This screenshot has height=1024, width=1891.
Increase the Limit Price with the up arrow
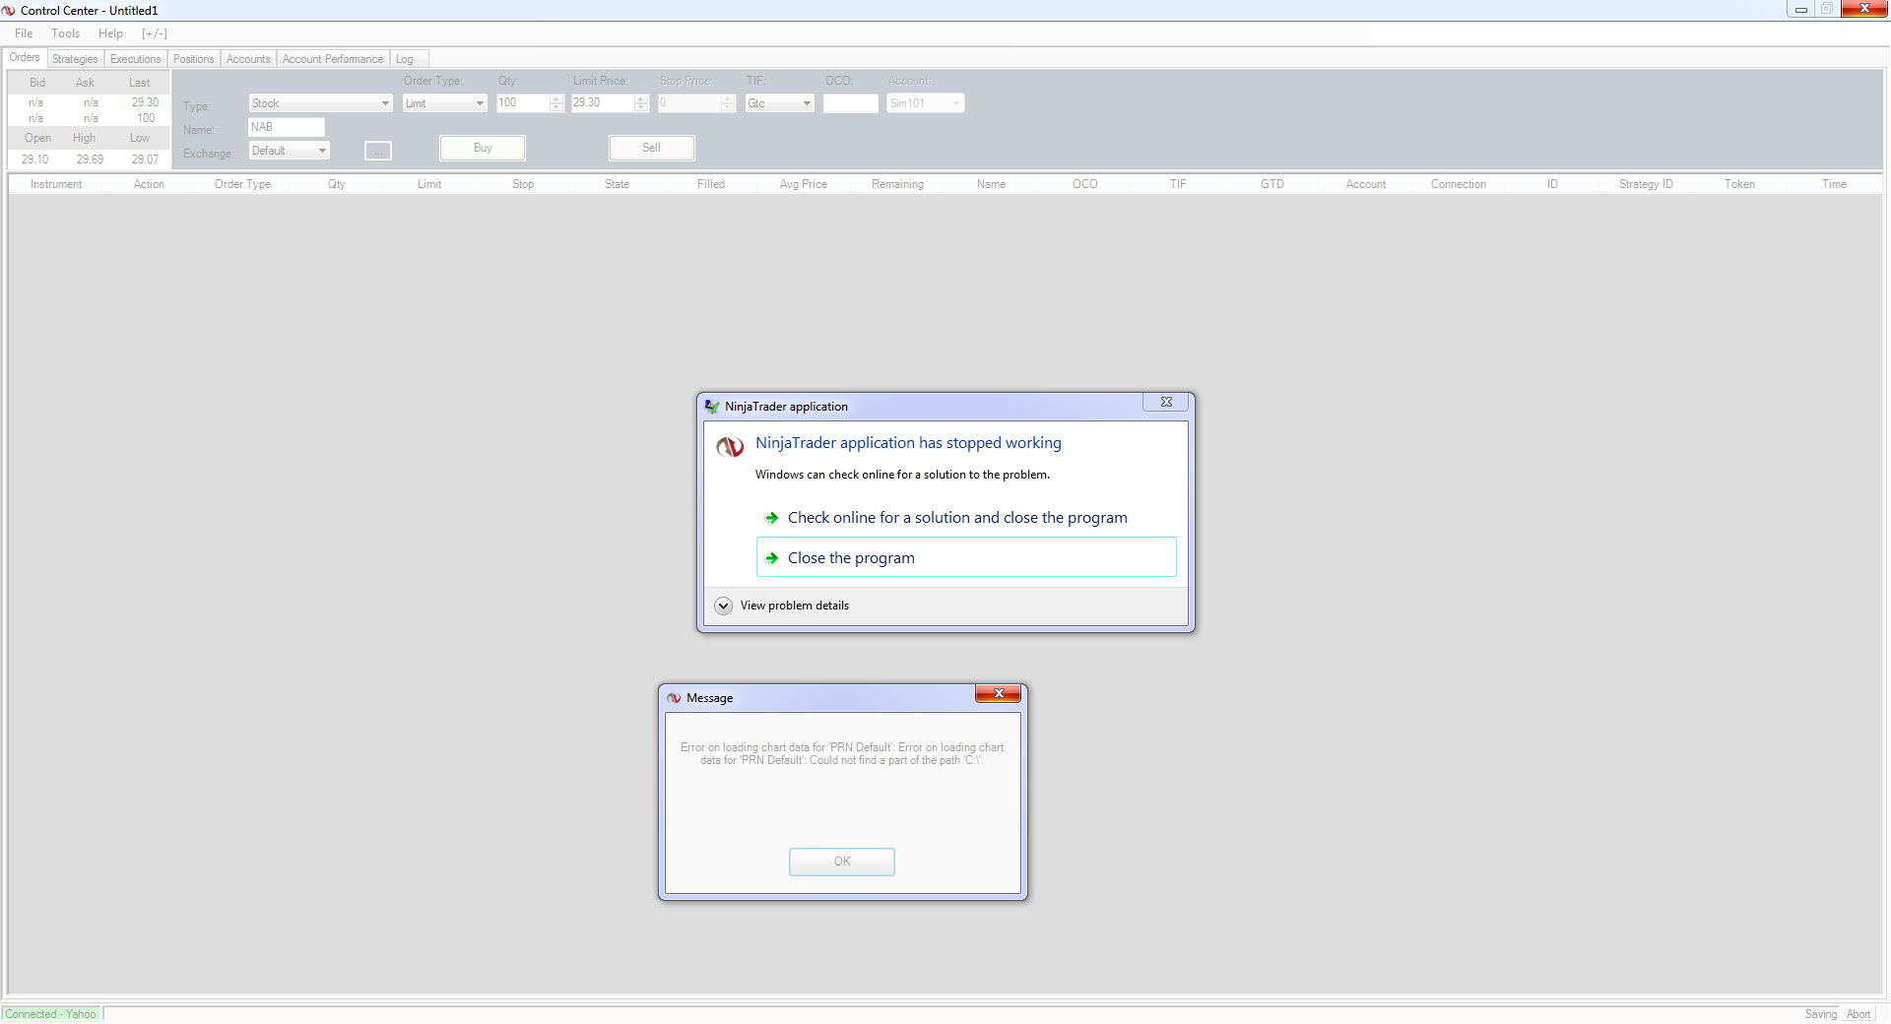[x=642, y=98]
